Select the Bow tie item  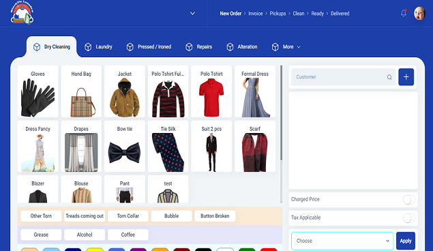pyautogui.click(x=125, y=146)
